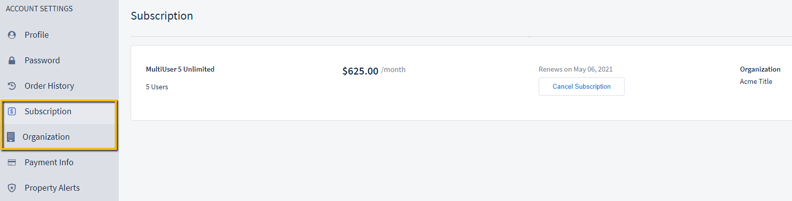Click the Subscription page heading
Image resolution: width=792 pixels, height=201 pixels.
pyautogui.click(x=162, y=16)
